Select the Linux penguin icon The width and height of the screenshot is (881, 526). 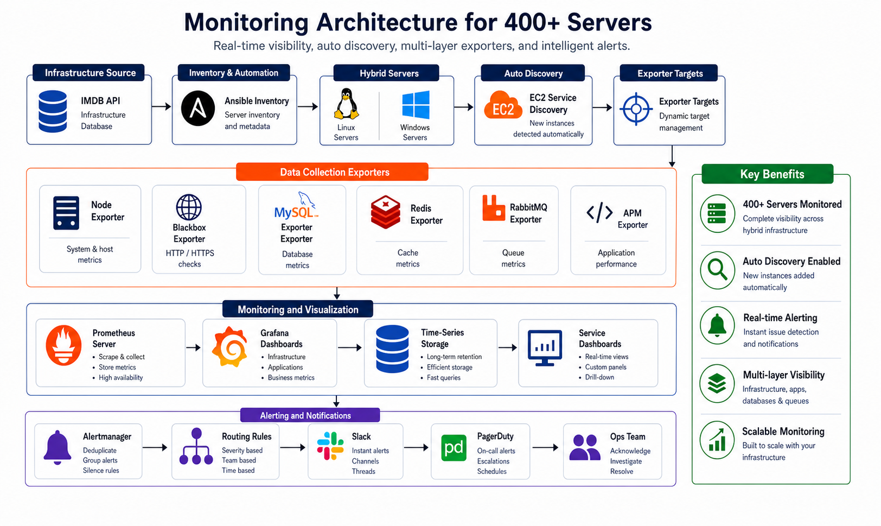click(346, 104)
